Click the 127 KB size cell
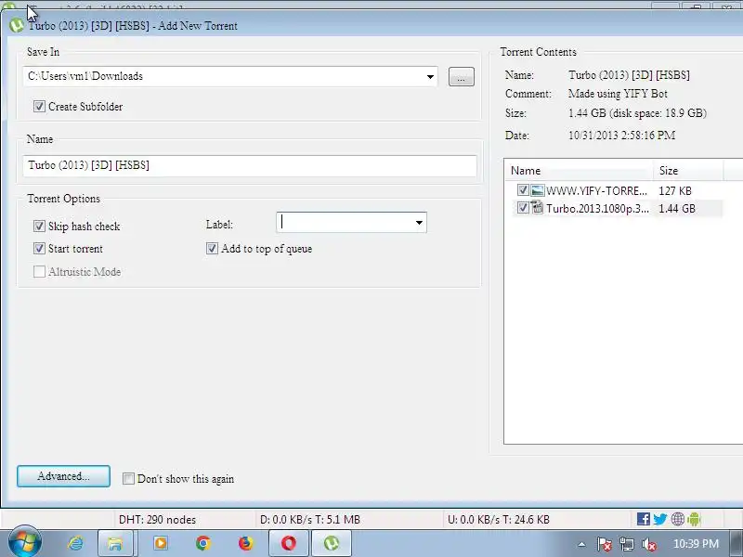The height and width of the screenshot is (557, 743). (x=675, y=191)
